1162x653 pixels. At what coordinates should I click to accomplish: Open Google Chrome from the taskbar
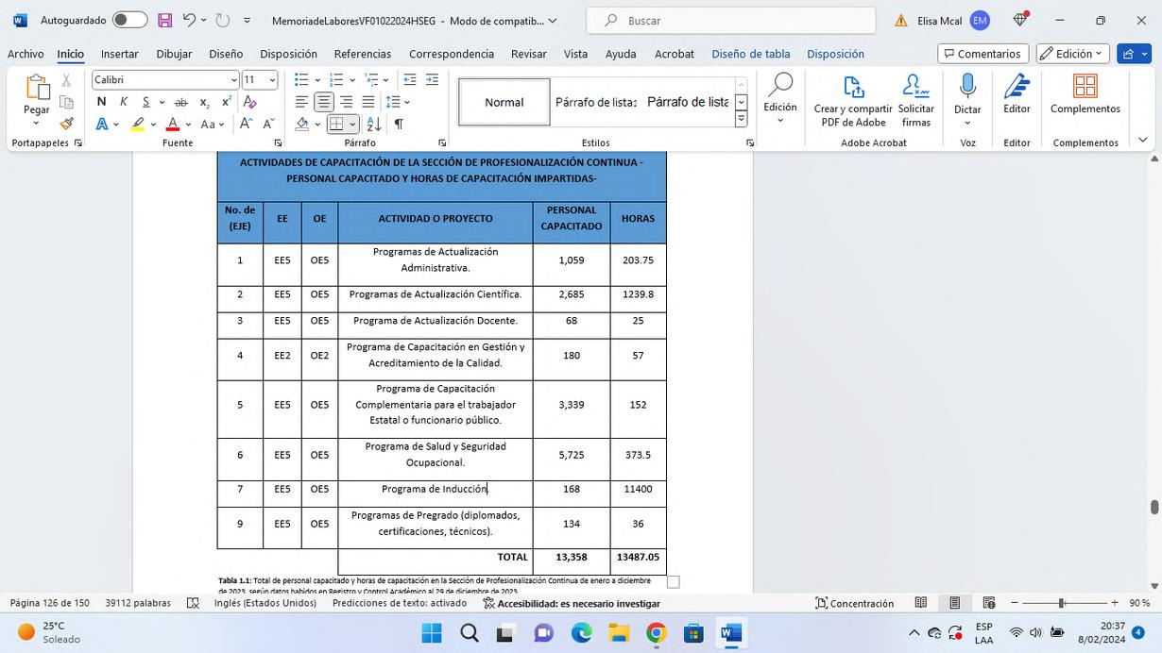coord(657,632)
